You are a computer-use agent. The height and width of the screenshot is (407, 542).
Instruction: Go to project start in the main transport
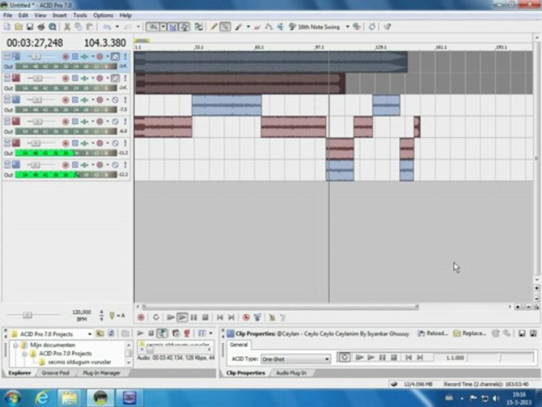click(220, 317)
